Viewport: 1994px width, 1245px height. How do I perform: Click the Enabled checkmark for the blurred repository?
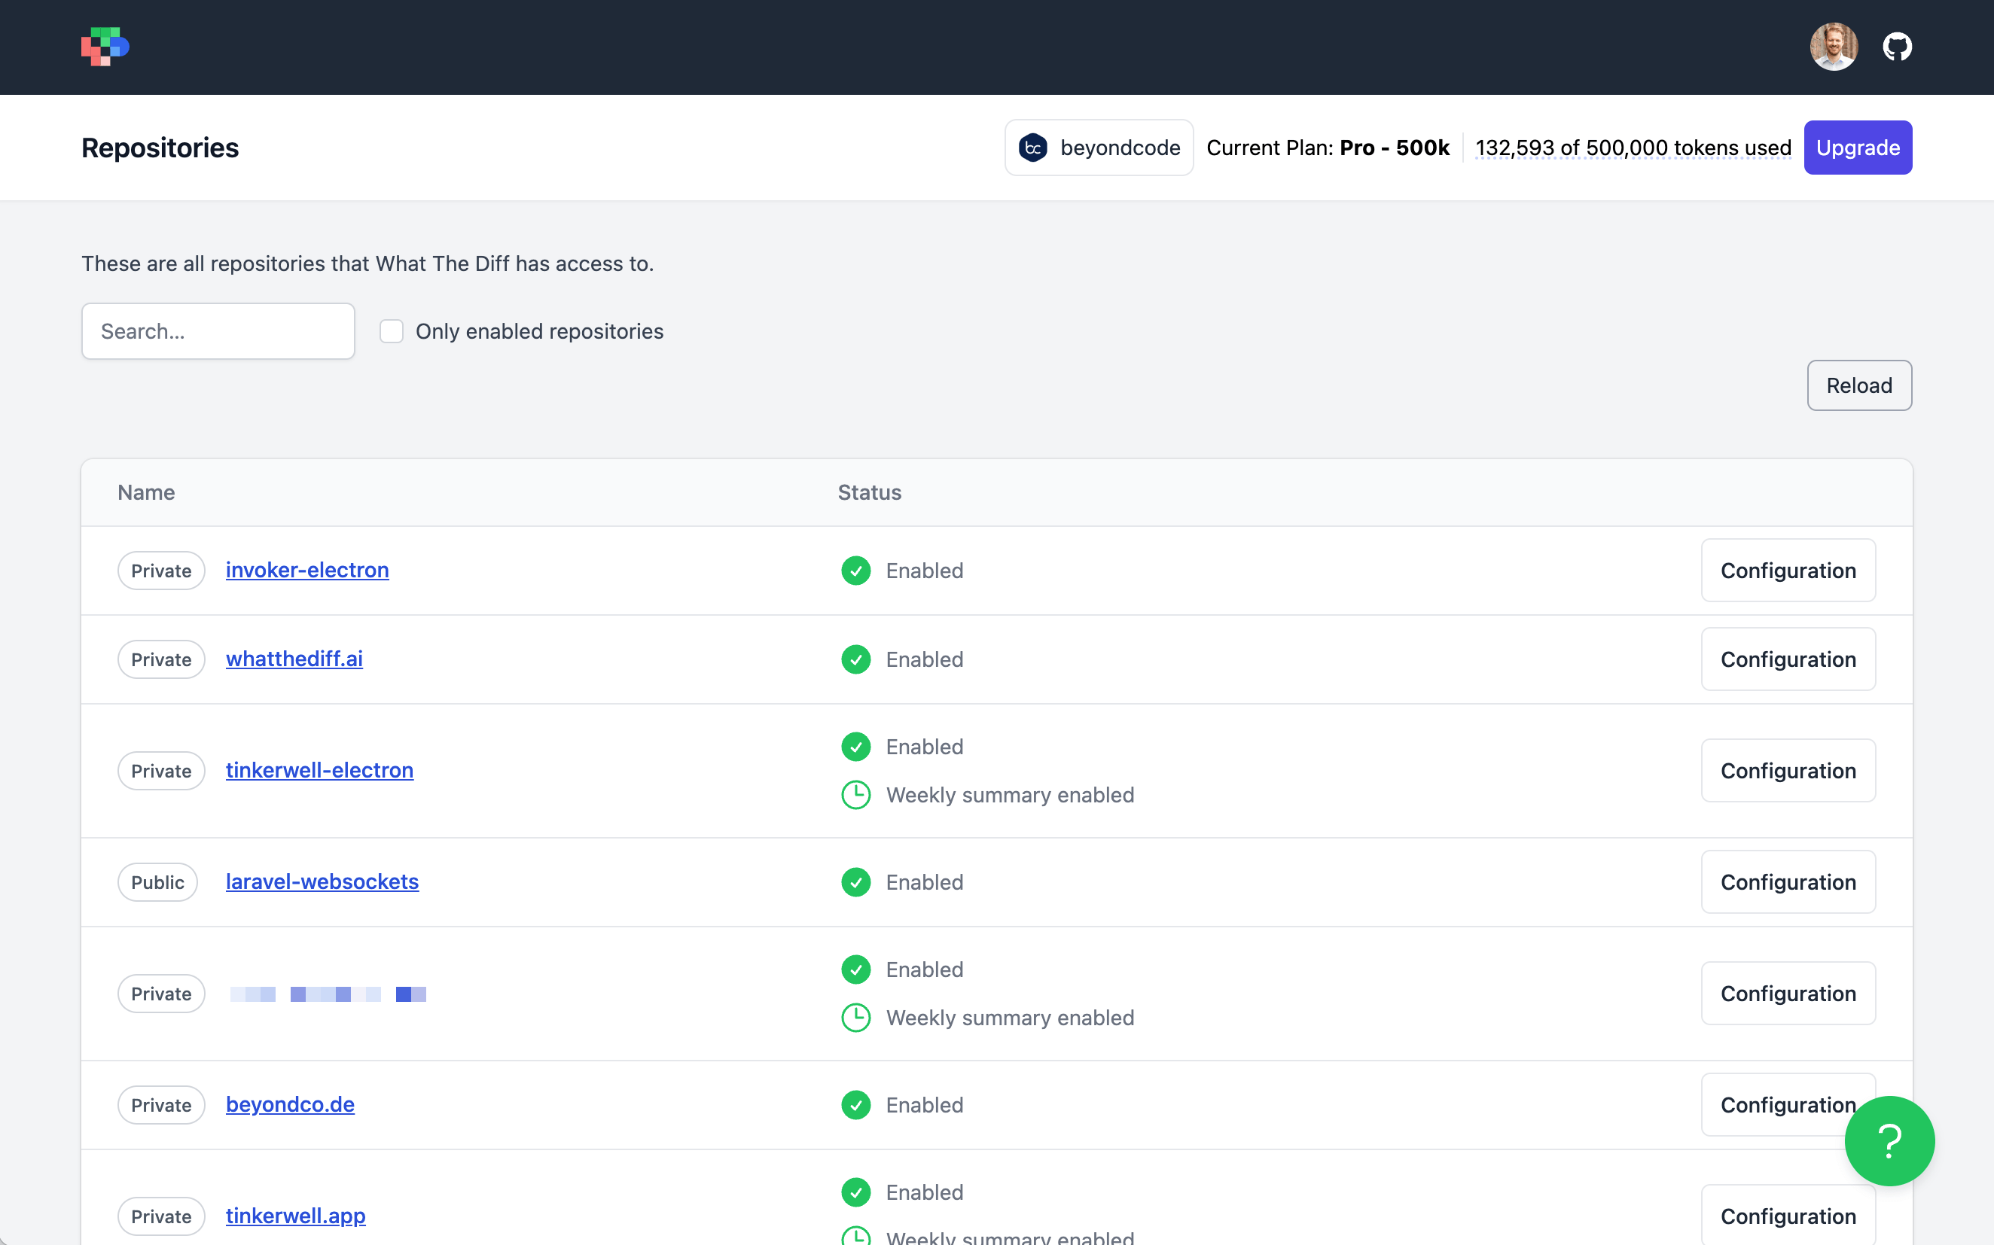pos(855,970)
